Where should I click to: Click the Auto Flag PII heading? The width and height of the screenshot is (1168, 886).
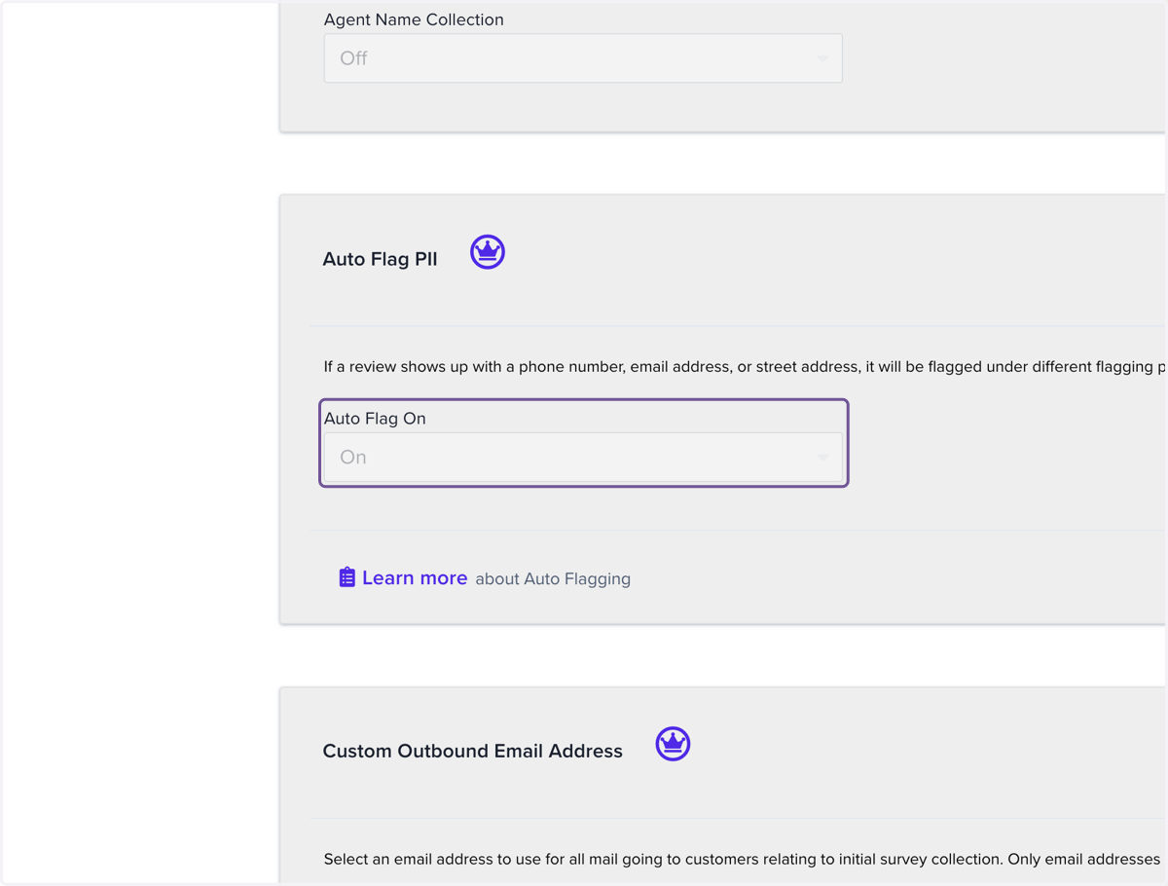pos(380,259)
